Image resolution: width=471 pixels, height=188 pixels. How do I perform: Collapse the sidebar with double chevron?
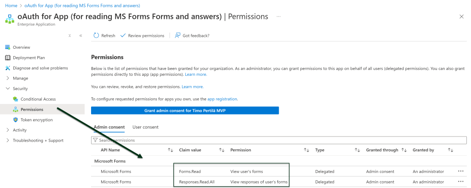point(80,35)
